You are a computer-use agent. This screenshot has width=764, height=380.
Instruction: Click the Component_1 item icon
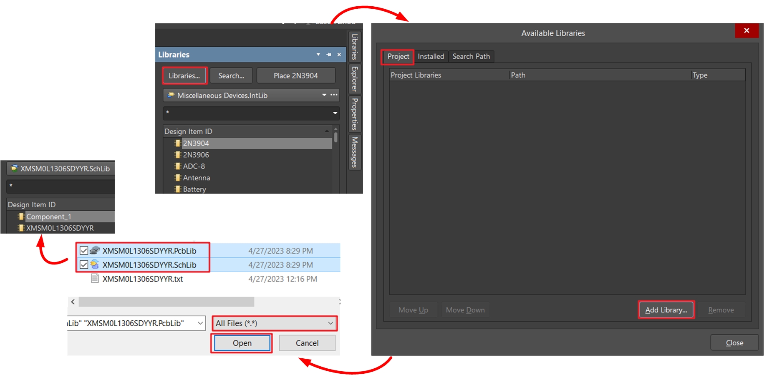pyautogui.click(x=21, y=216)
